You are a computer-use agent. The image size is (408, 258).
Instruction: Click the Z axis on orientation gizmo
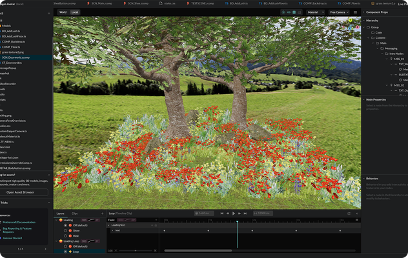(x=350, y=28)
